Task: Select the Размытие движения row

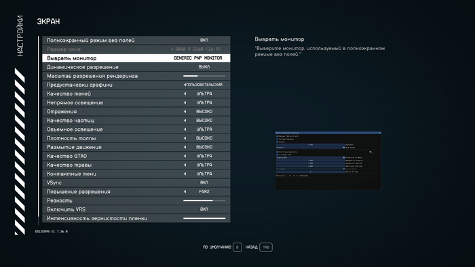Action: [x=136, y=147]
